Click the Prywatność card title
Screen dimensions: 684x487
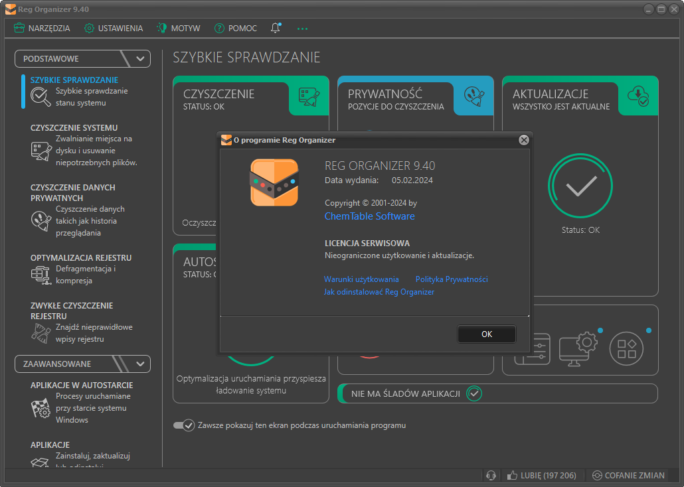[x=385, y=94]
